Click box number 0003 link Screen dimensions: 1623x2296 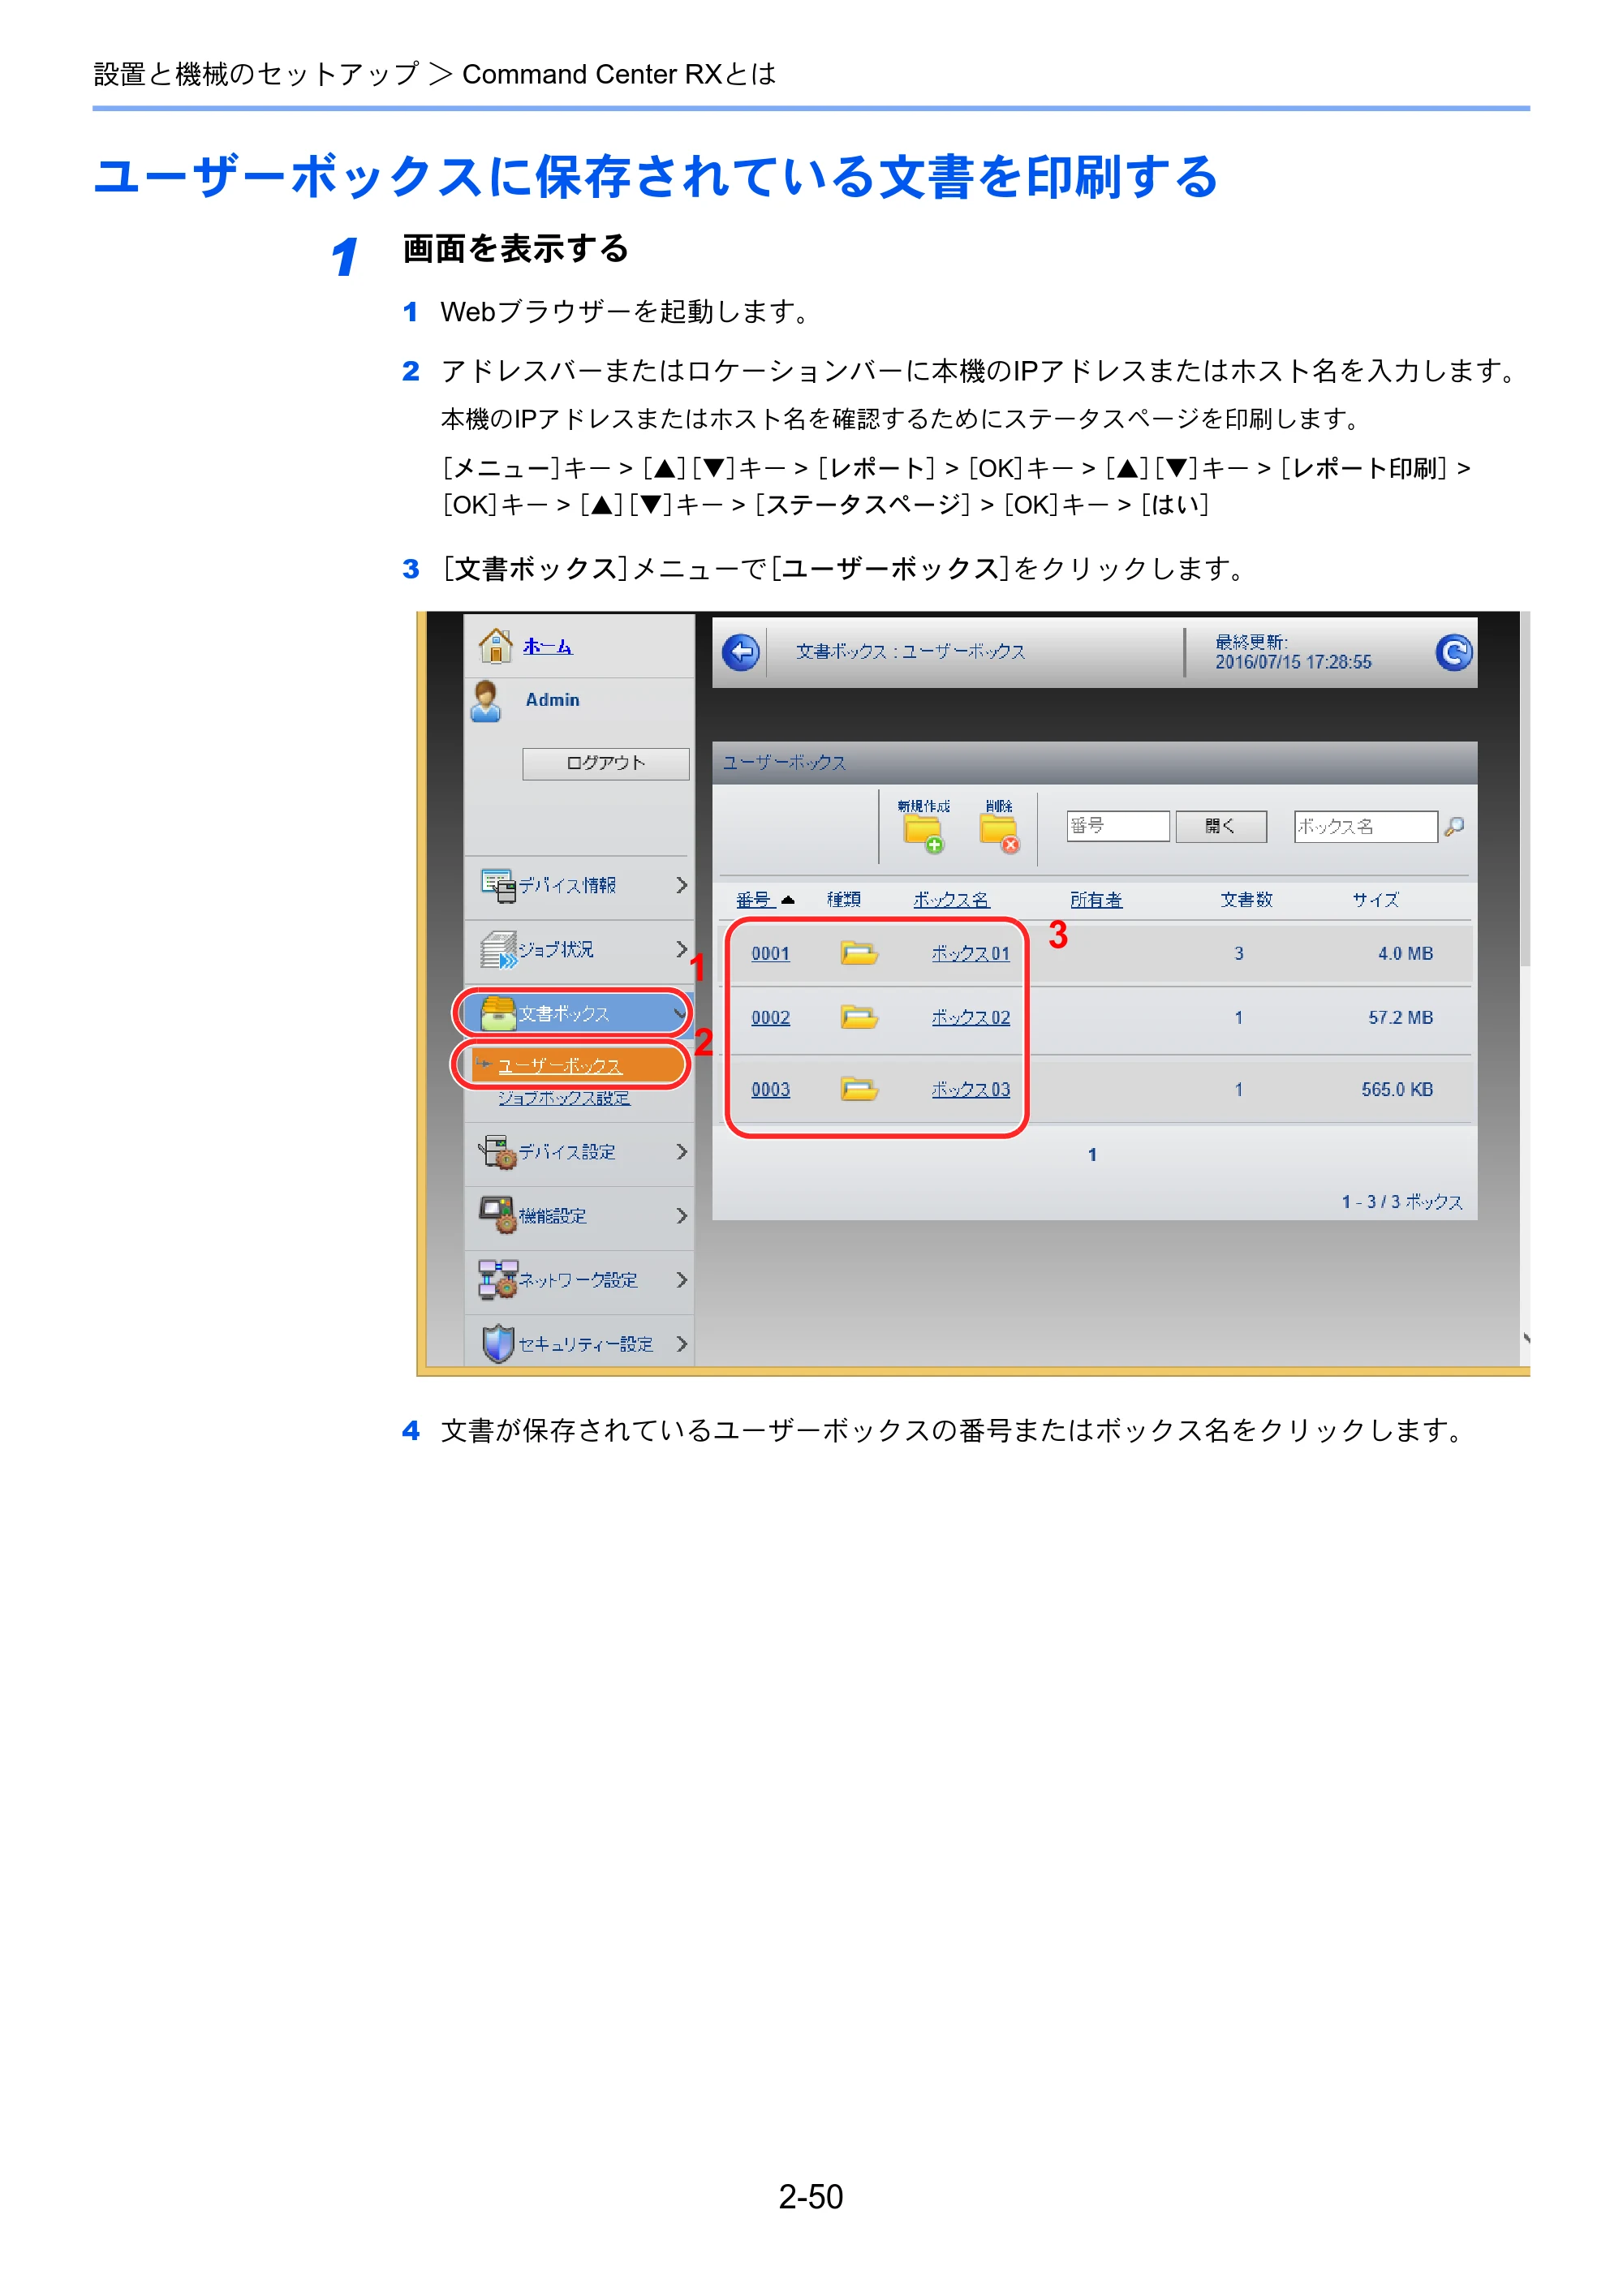770,1090
